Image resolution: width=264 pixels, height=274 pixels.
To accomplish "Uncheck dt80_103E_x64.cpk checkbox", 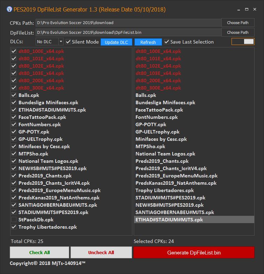I will [x=14, y=73].
